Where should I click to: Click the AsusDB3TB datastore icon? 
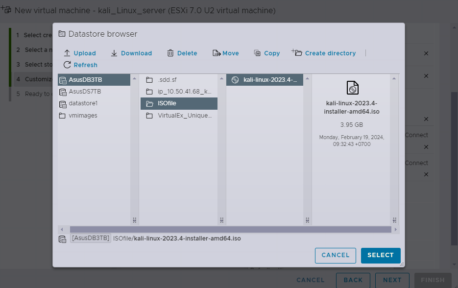pos(63,80)
